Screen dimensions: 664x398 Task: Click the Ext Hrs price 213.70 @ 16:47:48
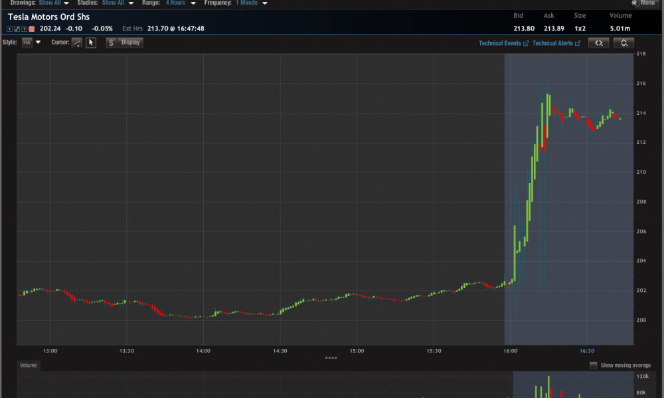pos(176,29)
